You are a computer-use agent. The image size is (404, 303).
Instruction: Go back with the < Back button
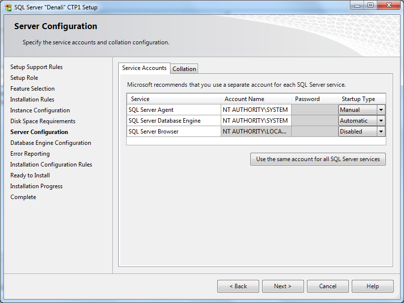point(238,286)
